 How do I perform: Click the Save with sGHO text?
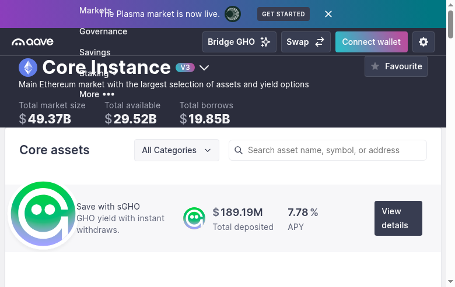coord(108,207)
